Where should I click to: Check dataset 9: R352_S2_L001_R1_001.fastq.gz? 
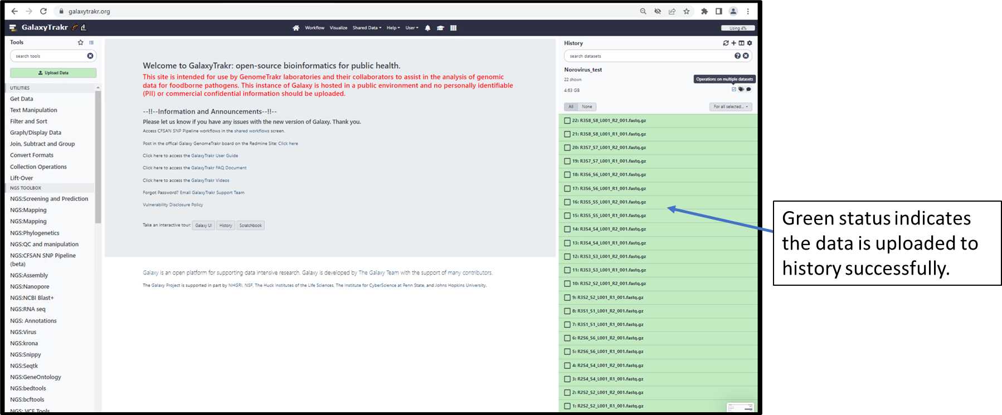coord(567,297)
